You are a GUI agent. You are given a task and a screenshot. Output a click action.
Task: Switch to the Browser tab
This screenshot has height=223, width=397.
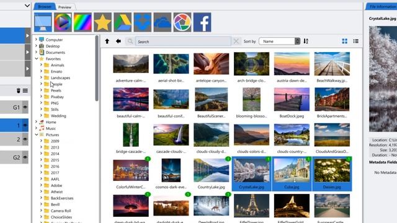(x=45, y=7)
